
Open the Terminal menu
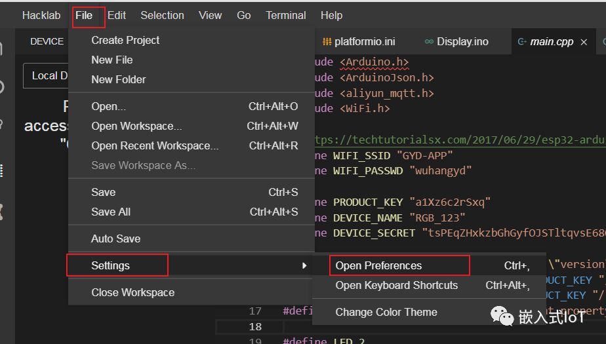coord(285,15)
